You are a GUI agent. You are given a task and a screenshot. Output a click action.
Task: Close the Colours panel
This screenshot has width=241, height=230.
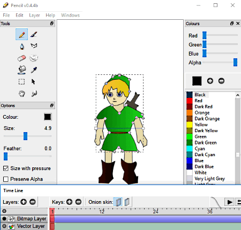pyautogui.click(x=238, y=24)
